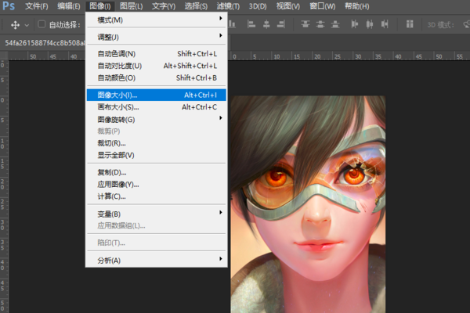Choose 自动对比度(U) from the menu

point(157,66)
